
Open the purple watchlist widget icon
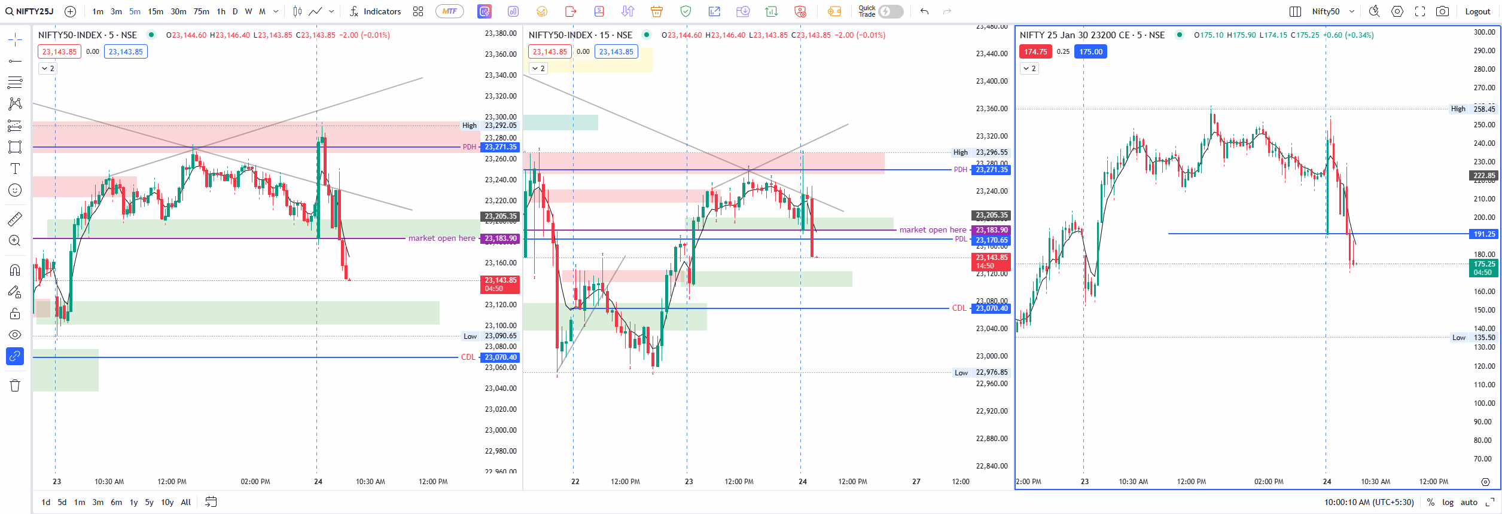485,11
